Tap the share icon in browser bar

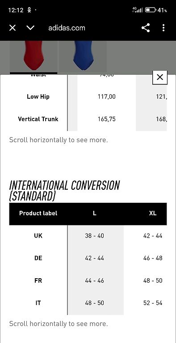pos(146,28)
